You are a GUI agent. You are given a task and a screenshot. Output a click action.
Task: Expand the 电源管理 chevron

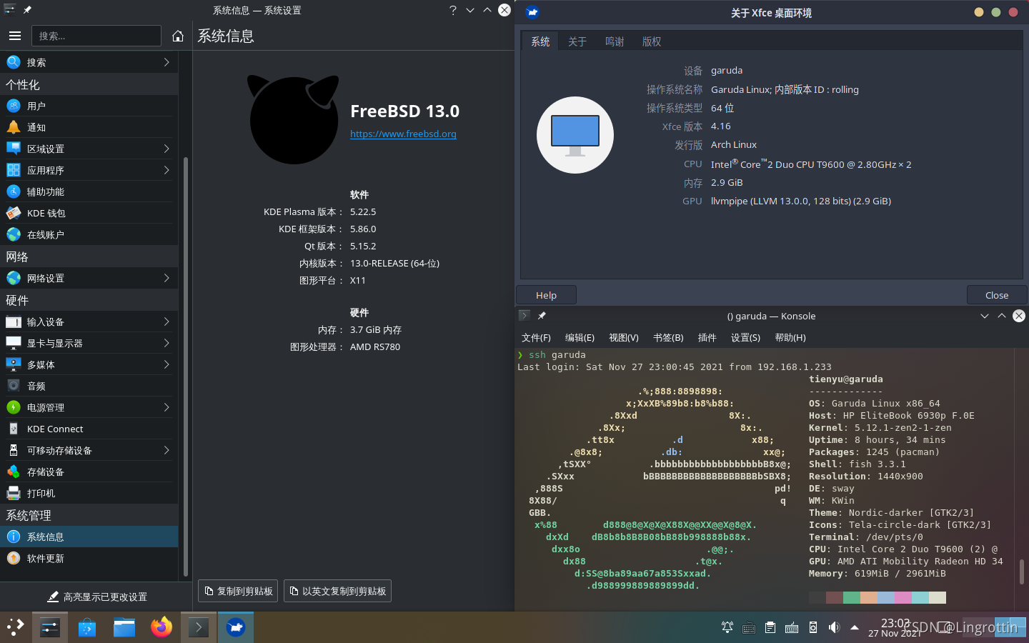coord(166,407)
